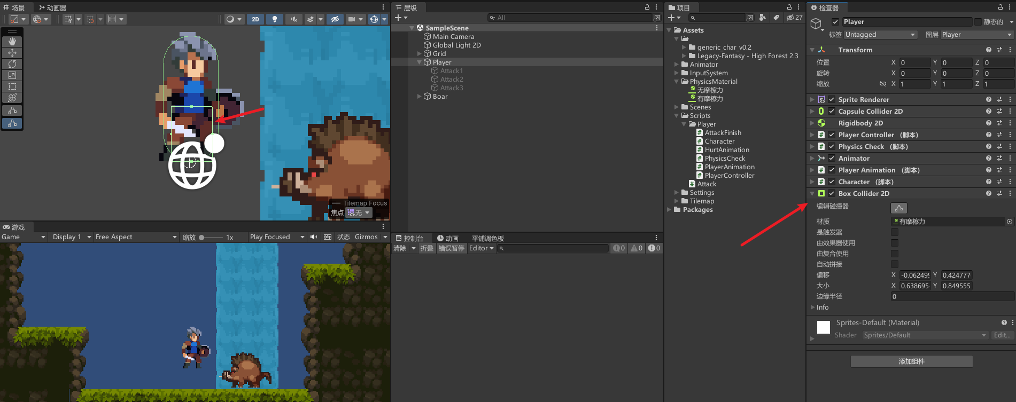Toggle the Box Collider 2D enabled checkbox
The height and width of the screenshot is (402, 1016).
[832, 194]
